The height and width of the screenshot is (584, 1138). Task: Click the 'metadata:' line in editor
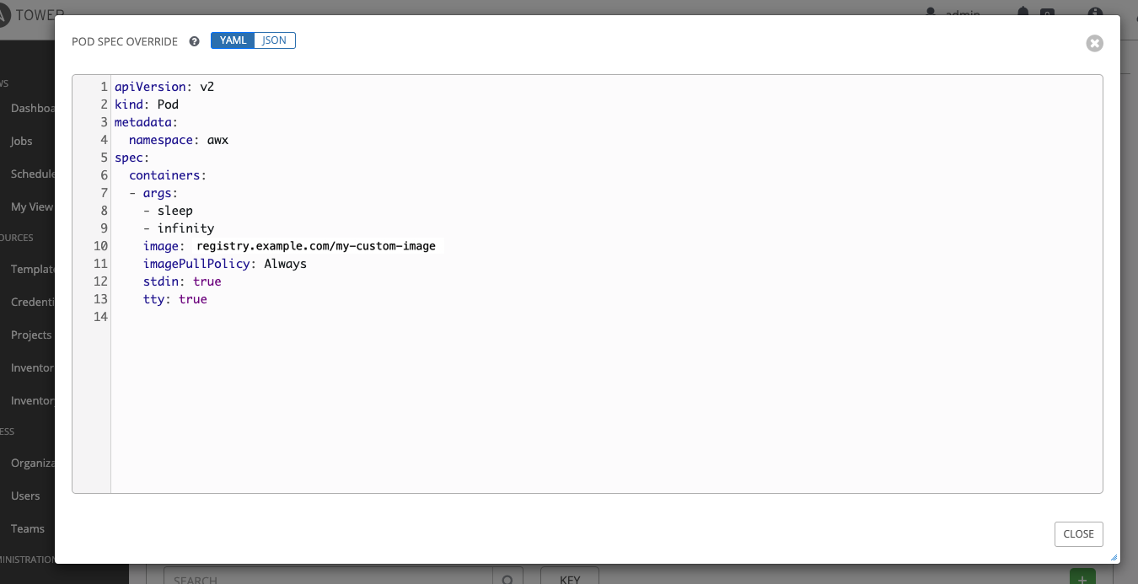point(147,122)
